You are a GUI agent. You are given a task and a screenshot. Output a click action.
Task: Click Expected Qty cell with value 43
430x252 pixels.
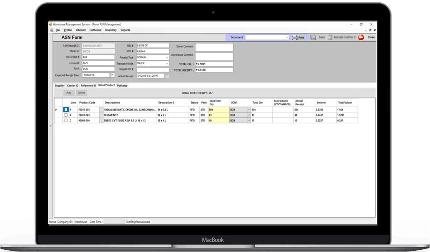[218, 115]
